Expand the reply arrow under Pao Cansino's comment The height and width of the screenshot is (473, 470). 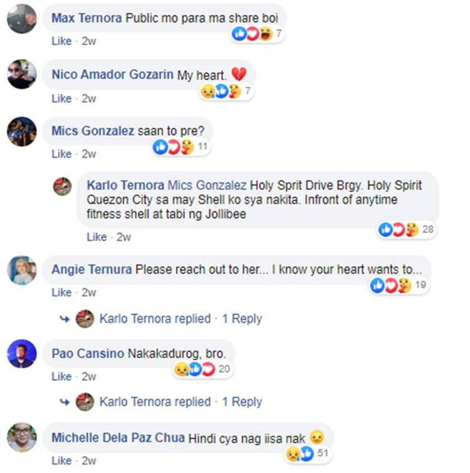[x=65, y=402]
